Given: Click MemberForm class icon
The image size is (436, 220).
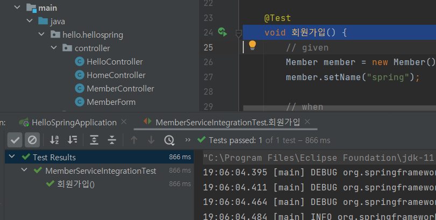Looking at the screenshot, I should click(80, 102).
